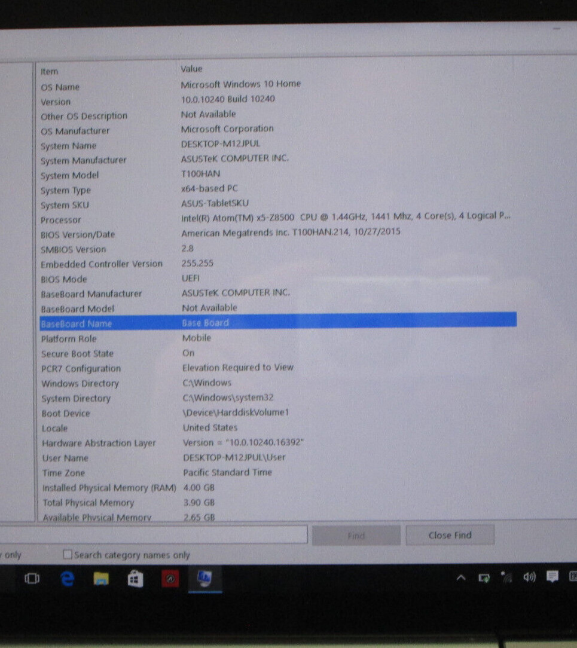Select the System SKU row

click(277, 204)
